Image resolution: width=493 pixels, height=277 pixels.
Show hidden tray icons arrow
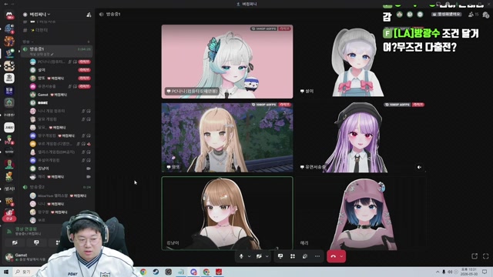point(438,272)
